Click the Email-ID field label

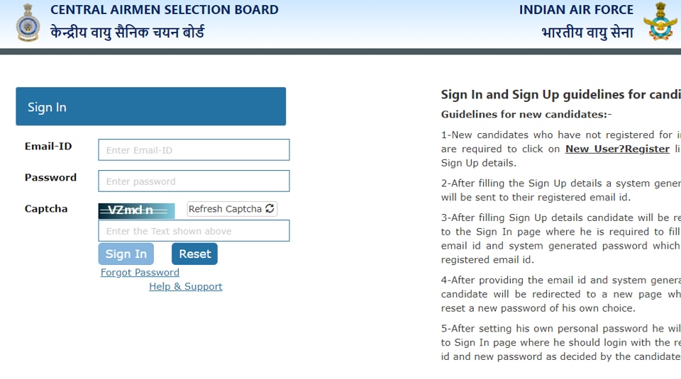pos(48,147)
